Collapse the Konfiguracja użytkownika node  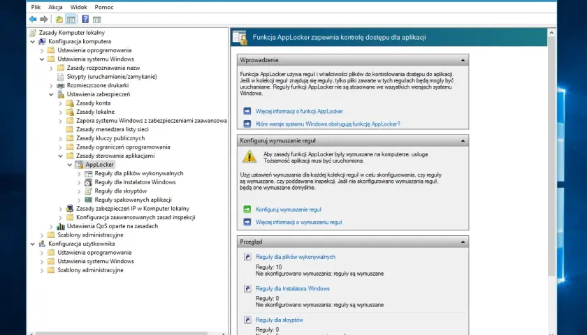click(33, 244)
